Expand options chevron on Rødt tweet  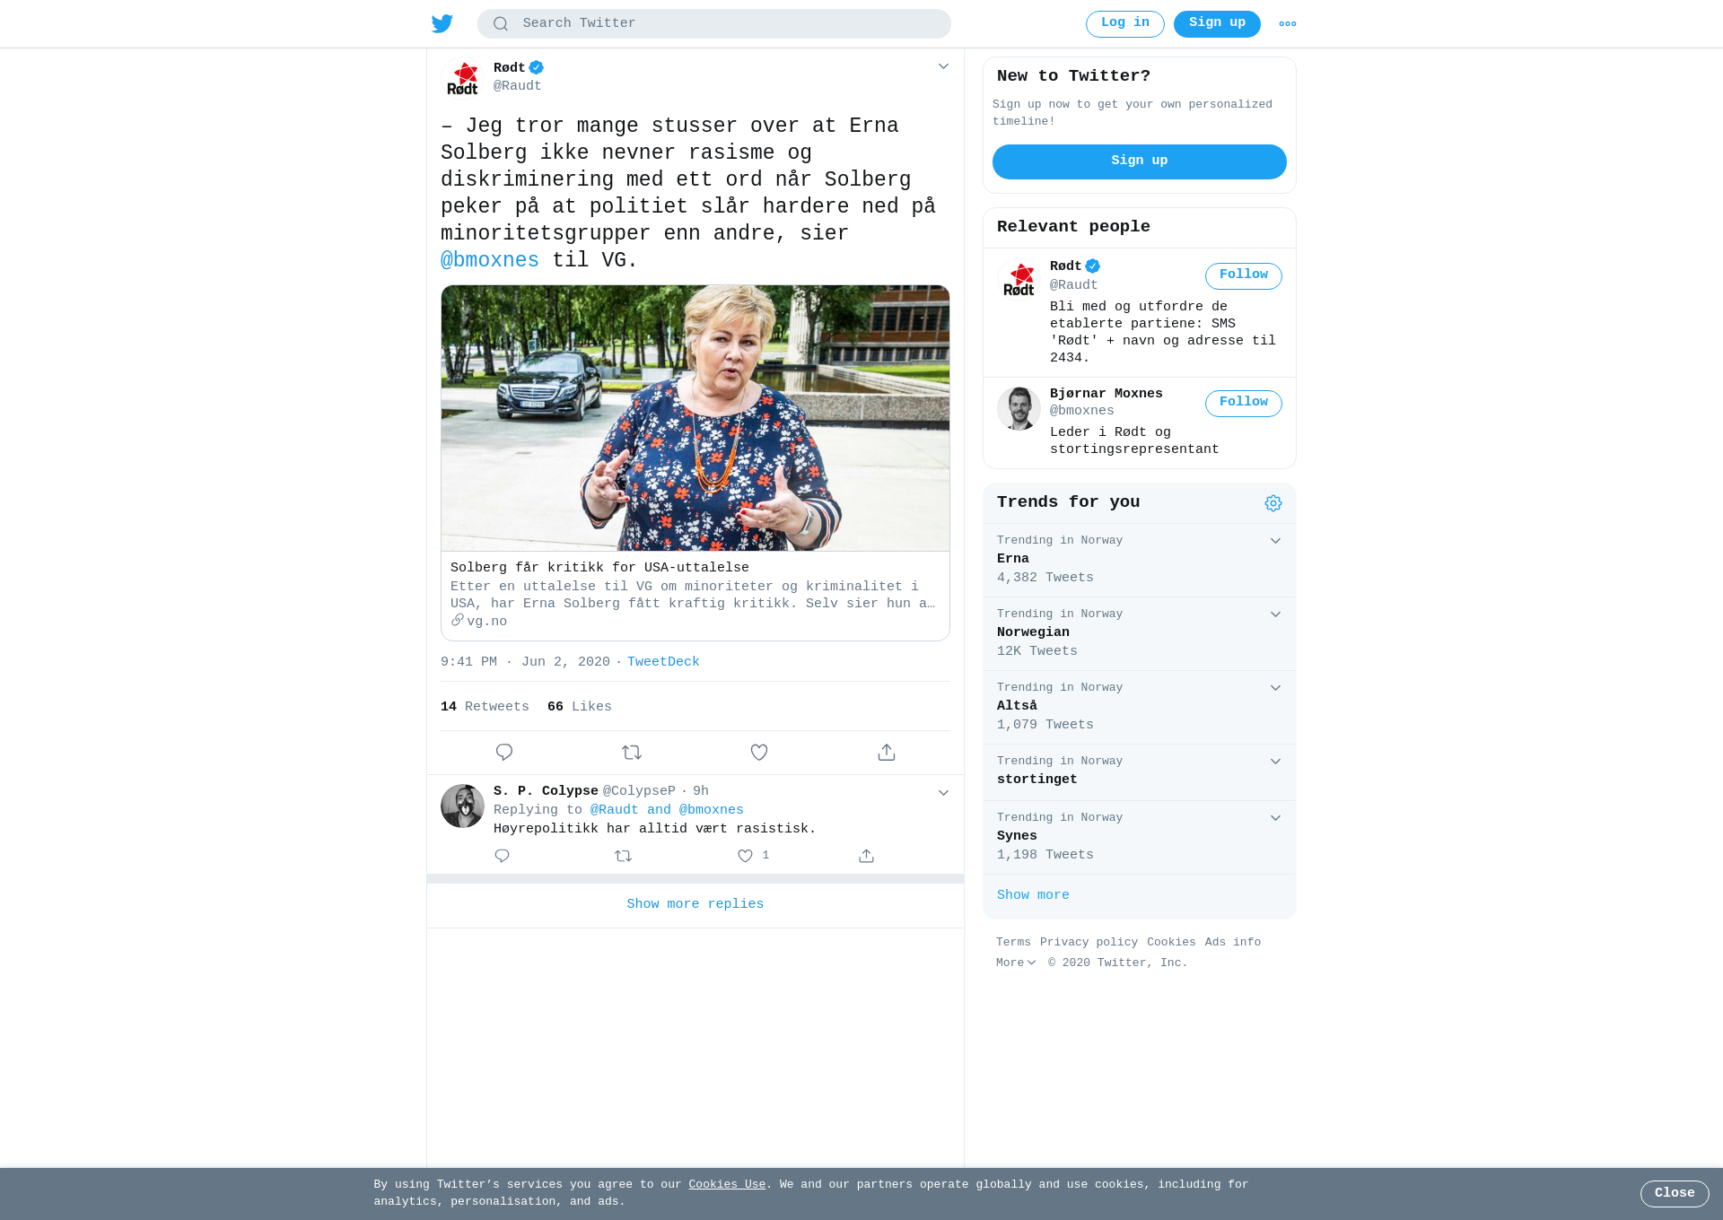(x=943, y=66)
